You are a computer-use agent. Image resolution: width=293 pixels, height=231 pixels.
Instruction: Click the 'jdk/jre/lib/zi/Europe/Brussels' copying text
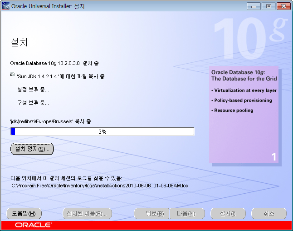point(50,121)
